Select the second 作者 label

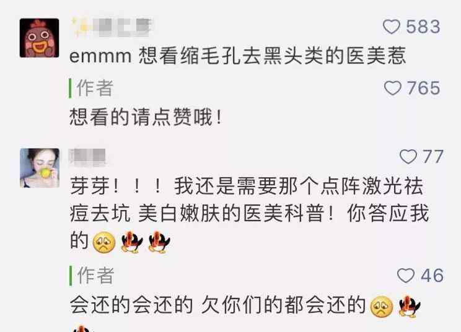tap(95, 275)
